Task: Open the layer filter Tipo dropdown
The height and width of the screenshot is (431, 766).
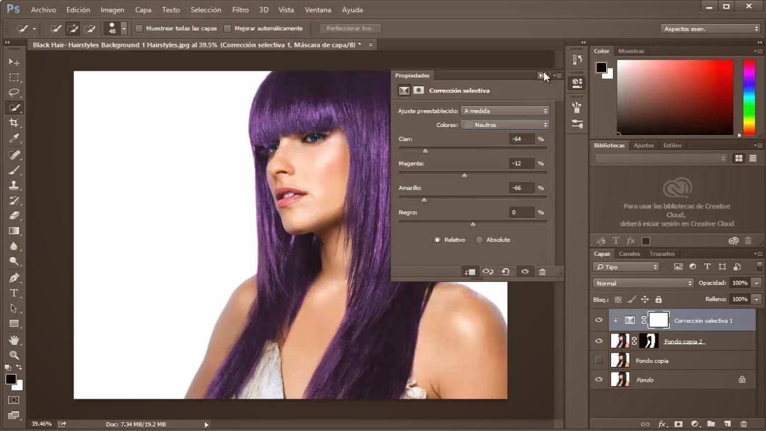Action: 626,267
